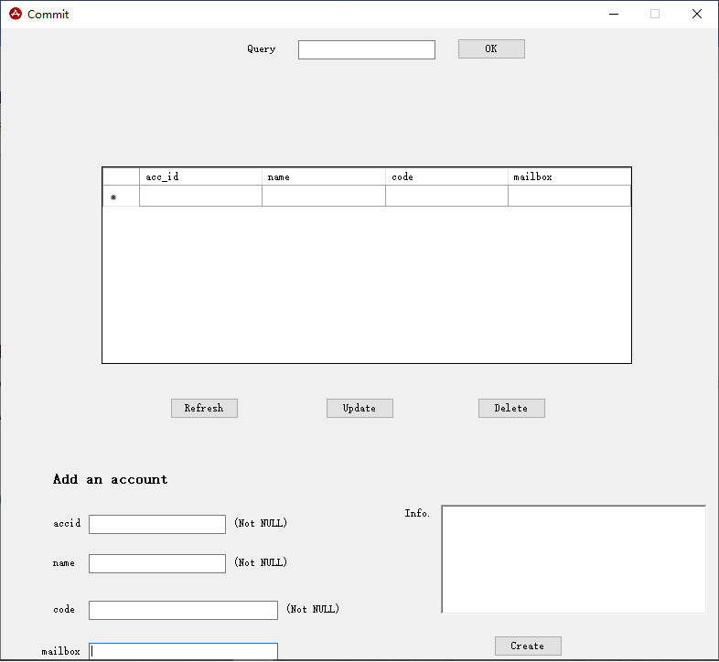
Task: Minimize the Commit window
Action: 614,15
